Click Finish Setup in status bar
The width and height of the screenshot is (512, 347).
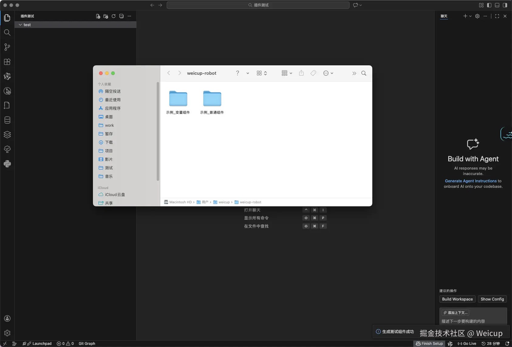click(429, 344)
